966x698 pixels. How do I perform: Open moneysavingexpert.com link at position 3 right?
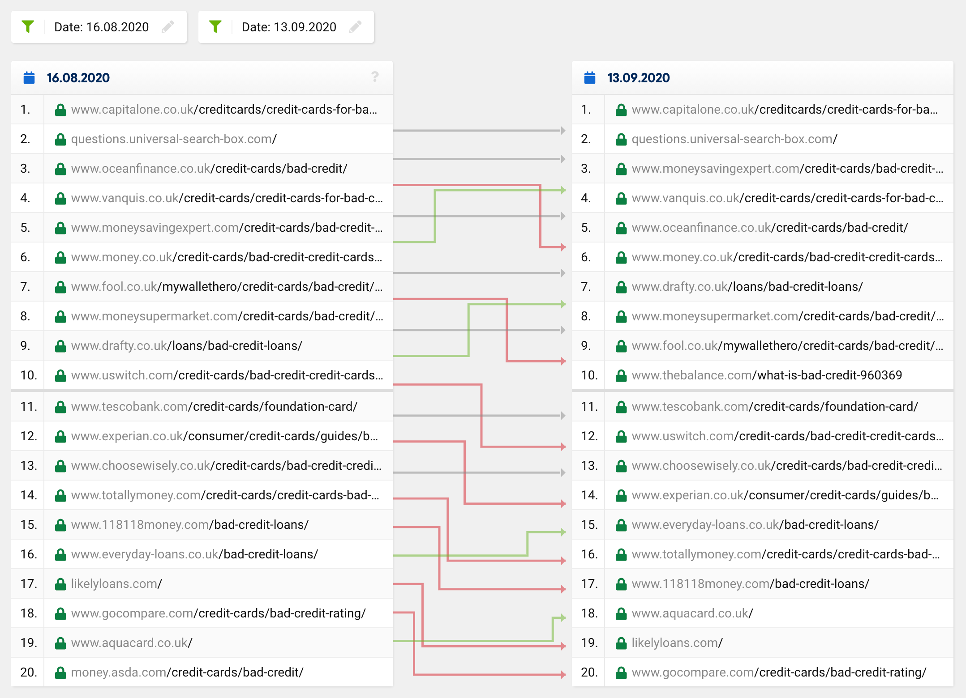(788, 169)
